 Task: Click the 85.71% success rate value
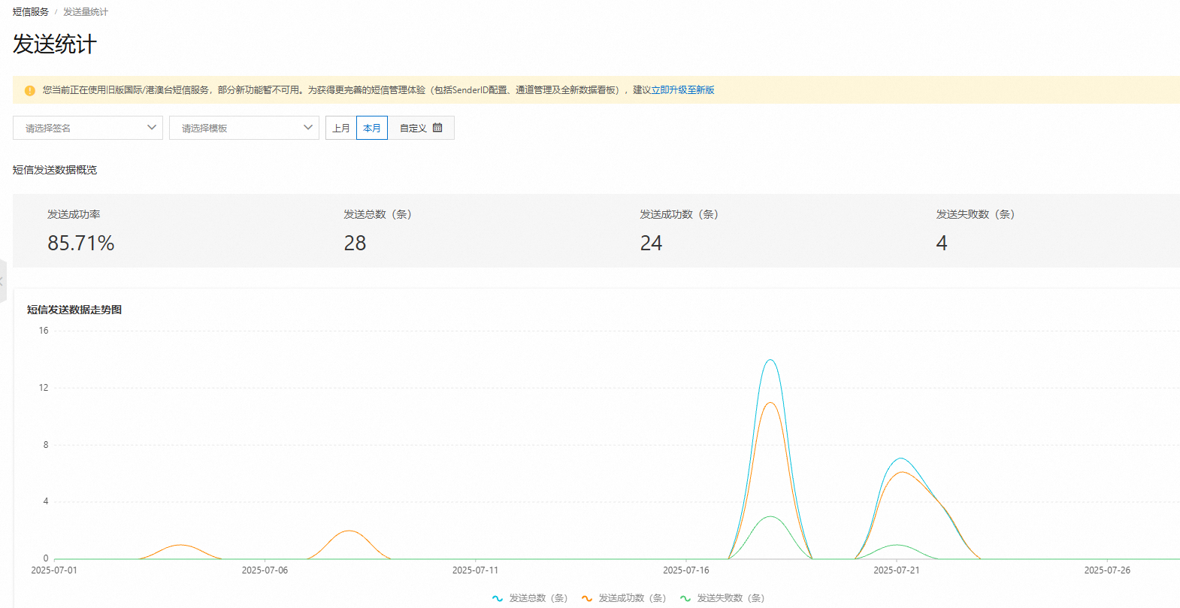click(81, 244)
